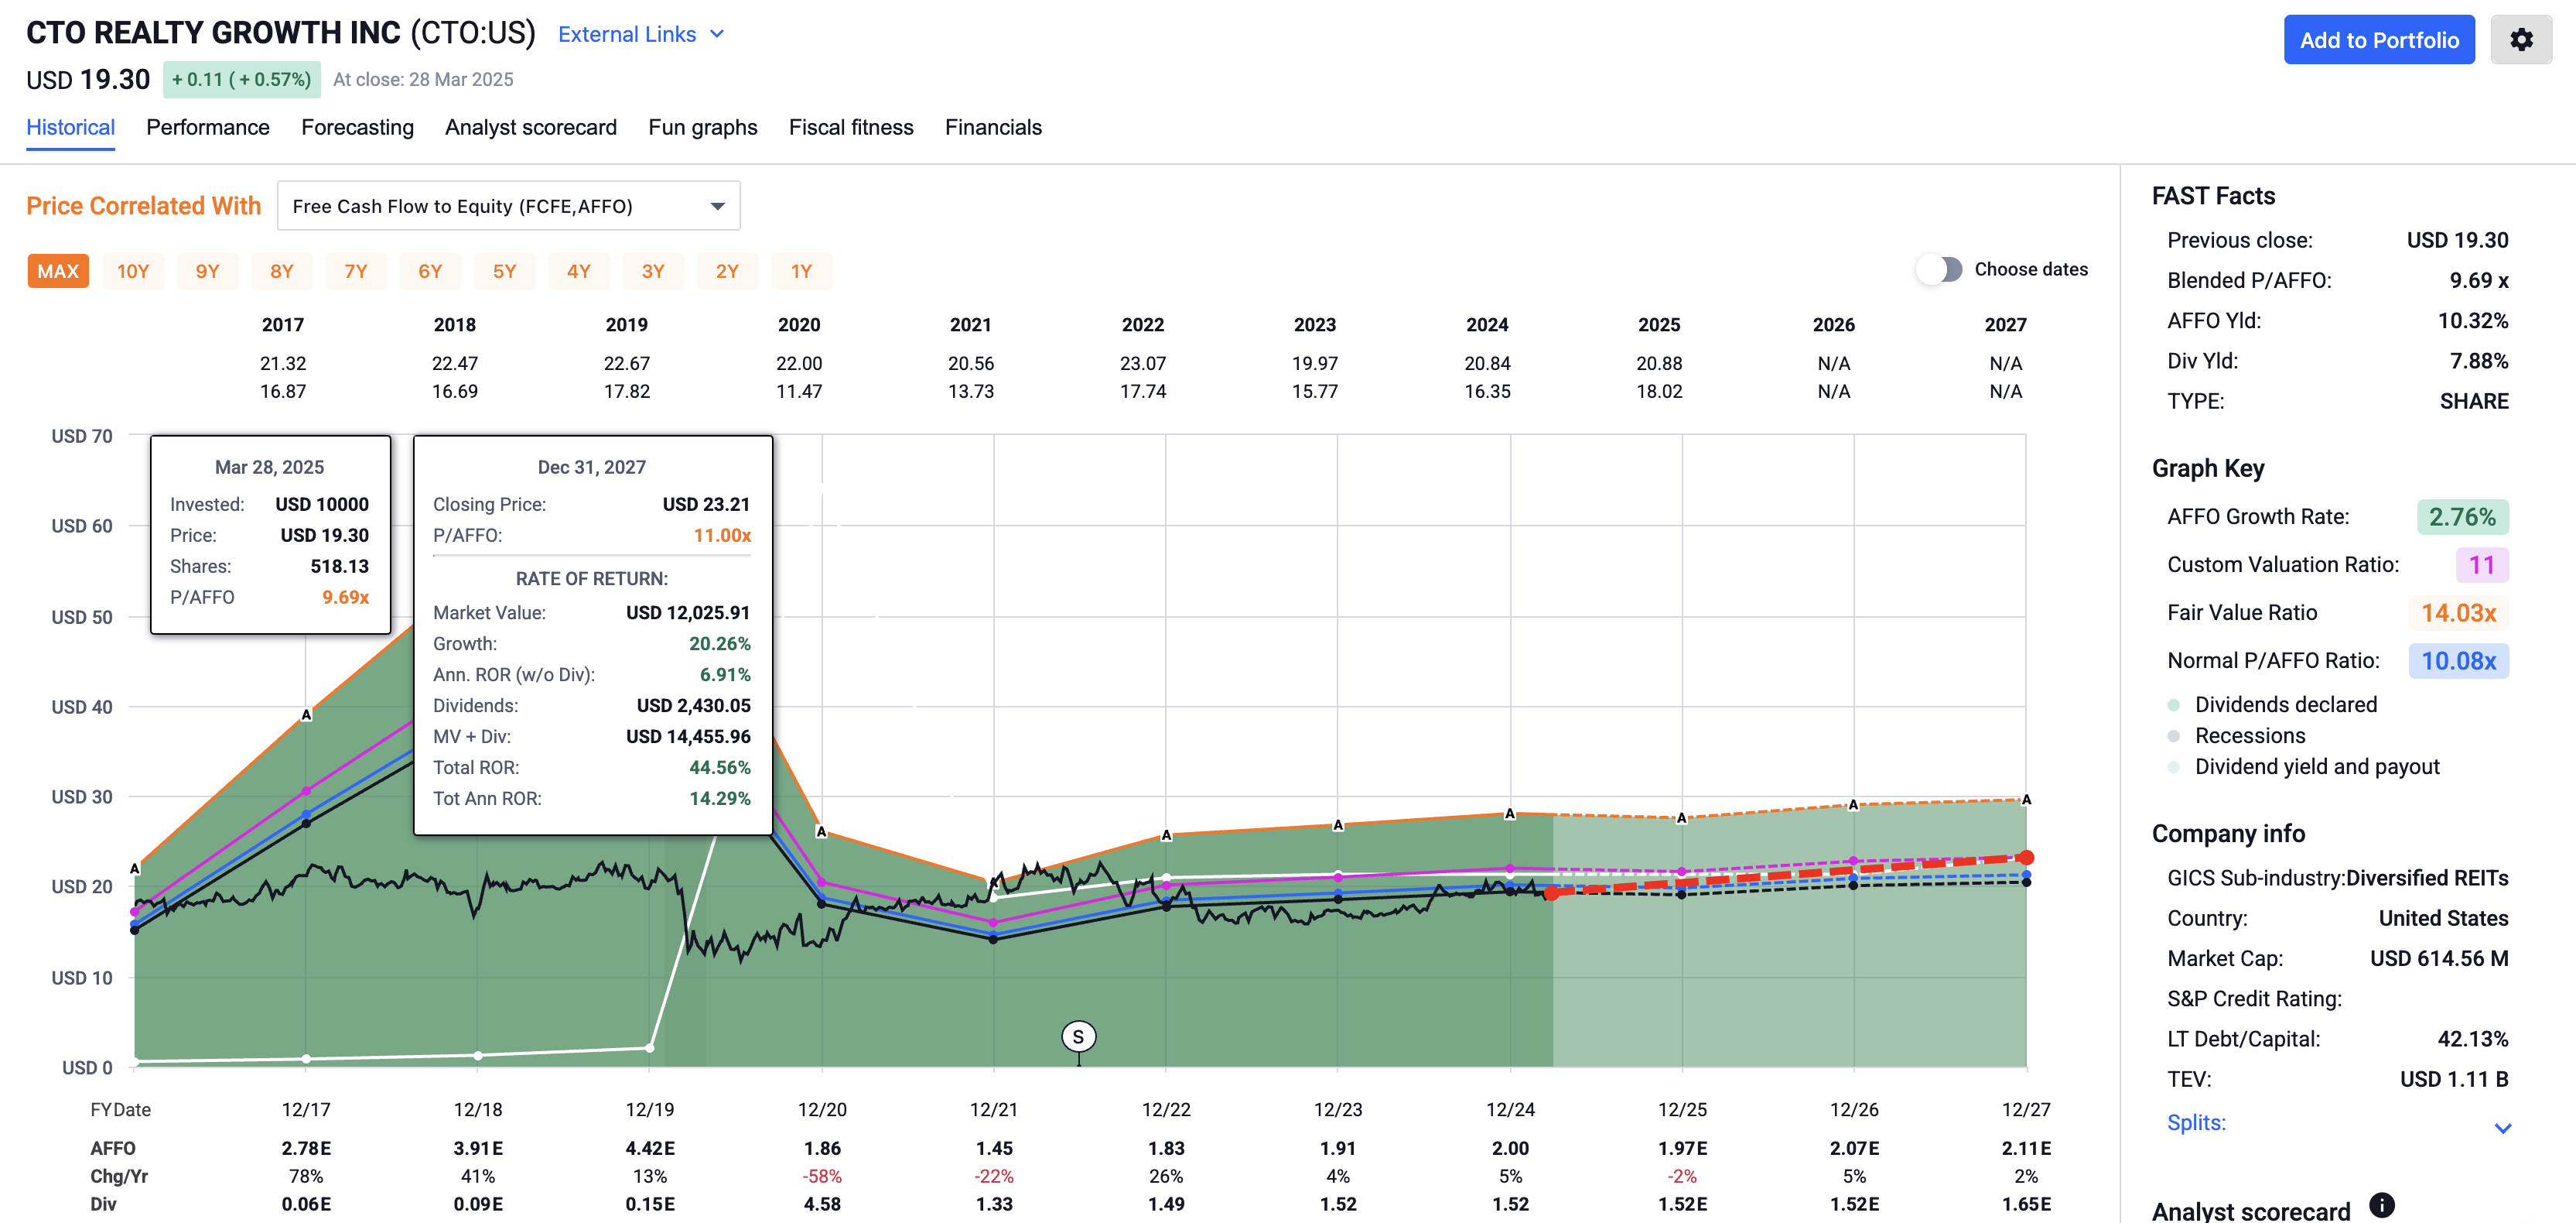Click the Recessions legend dot
Screen dimensions: 2576x1223
coord(2173,735)
